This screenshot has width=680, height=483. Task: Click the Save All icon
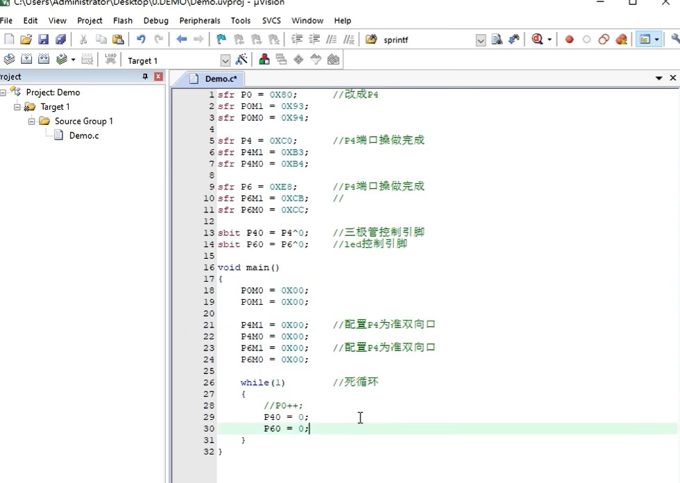(61, 40)
